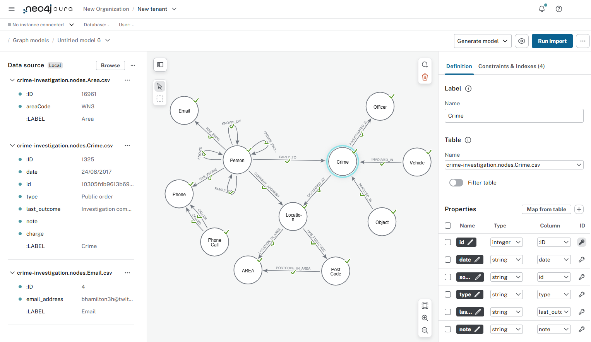Select the PARTY_TO relationship label
The width and height of the screenshot is (591, 342).
[288, 157]
